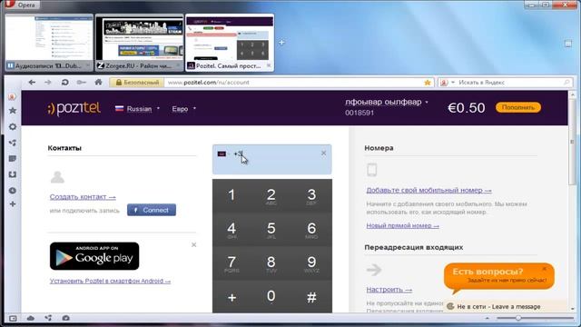The image size is (581, 327).
Task: Open the password wand key icon
Action: [x=81, y=83]
